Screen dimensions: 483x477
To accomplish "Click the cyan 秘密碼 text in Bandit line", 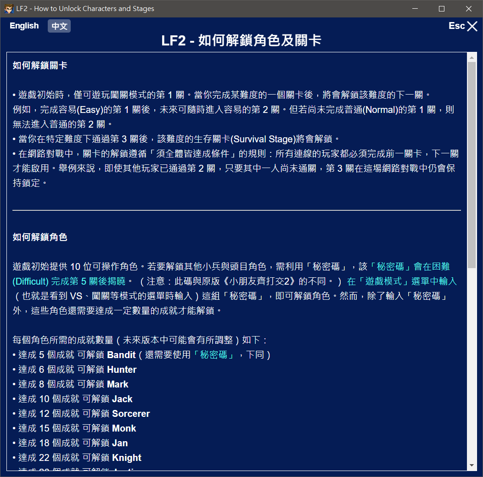I will [213, 355].
